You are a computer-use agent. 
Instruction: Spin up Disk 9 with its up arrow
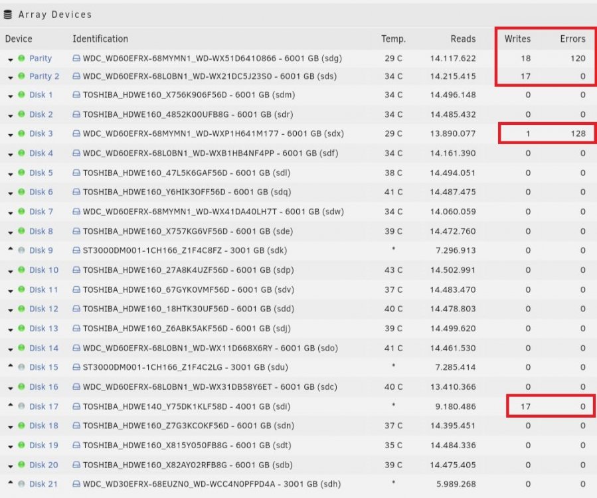click(10, 248)
